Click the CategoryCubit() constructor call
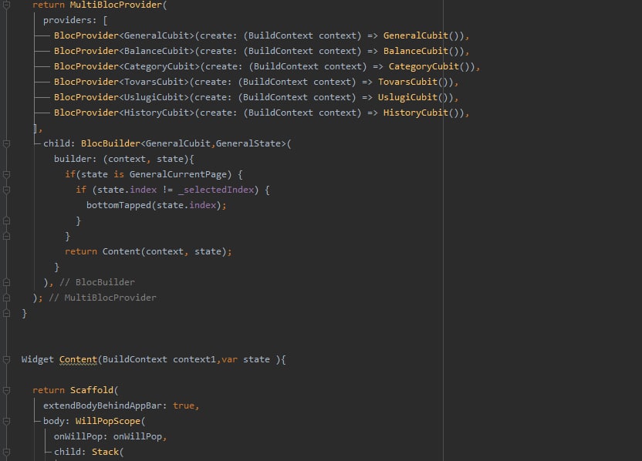The height and width of the screenshot is (461, 642). (432, 66)
